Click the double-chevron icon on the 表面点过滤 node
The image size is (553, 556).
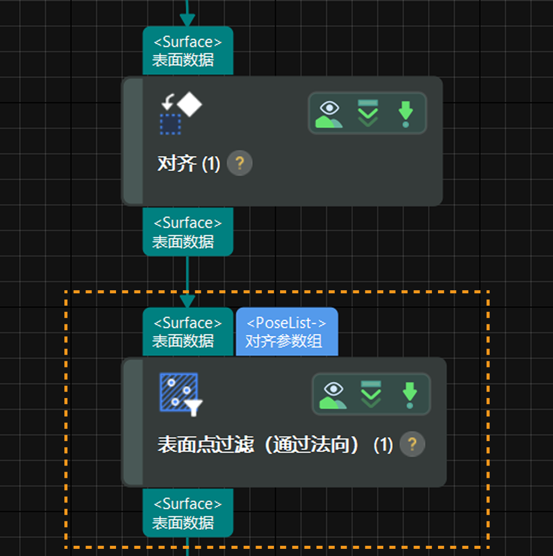tap(371, 395)
